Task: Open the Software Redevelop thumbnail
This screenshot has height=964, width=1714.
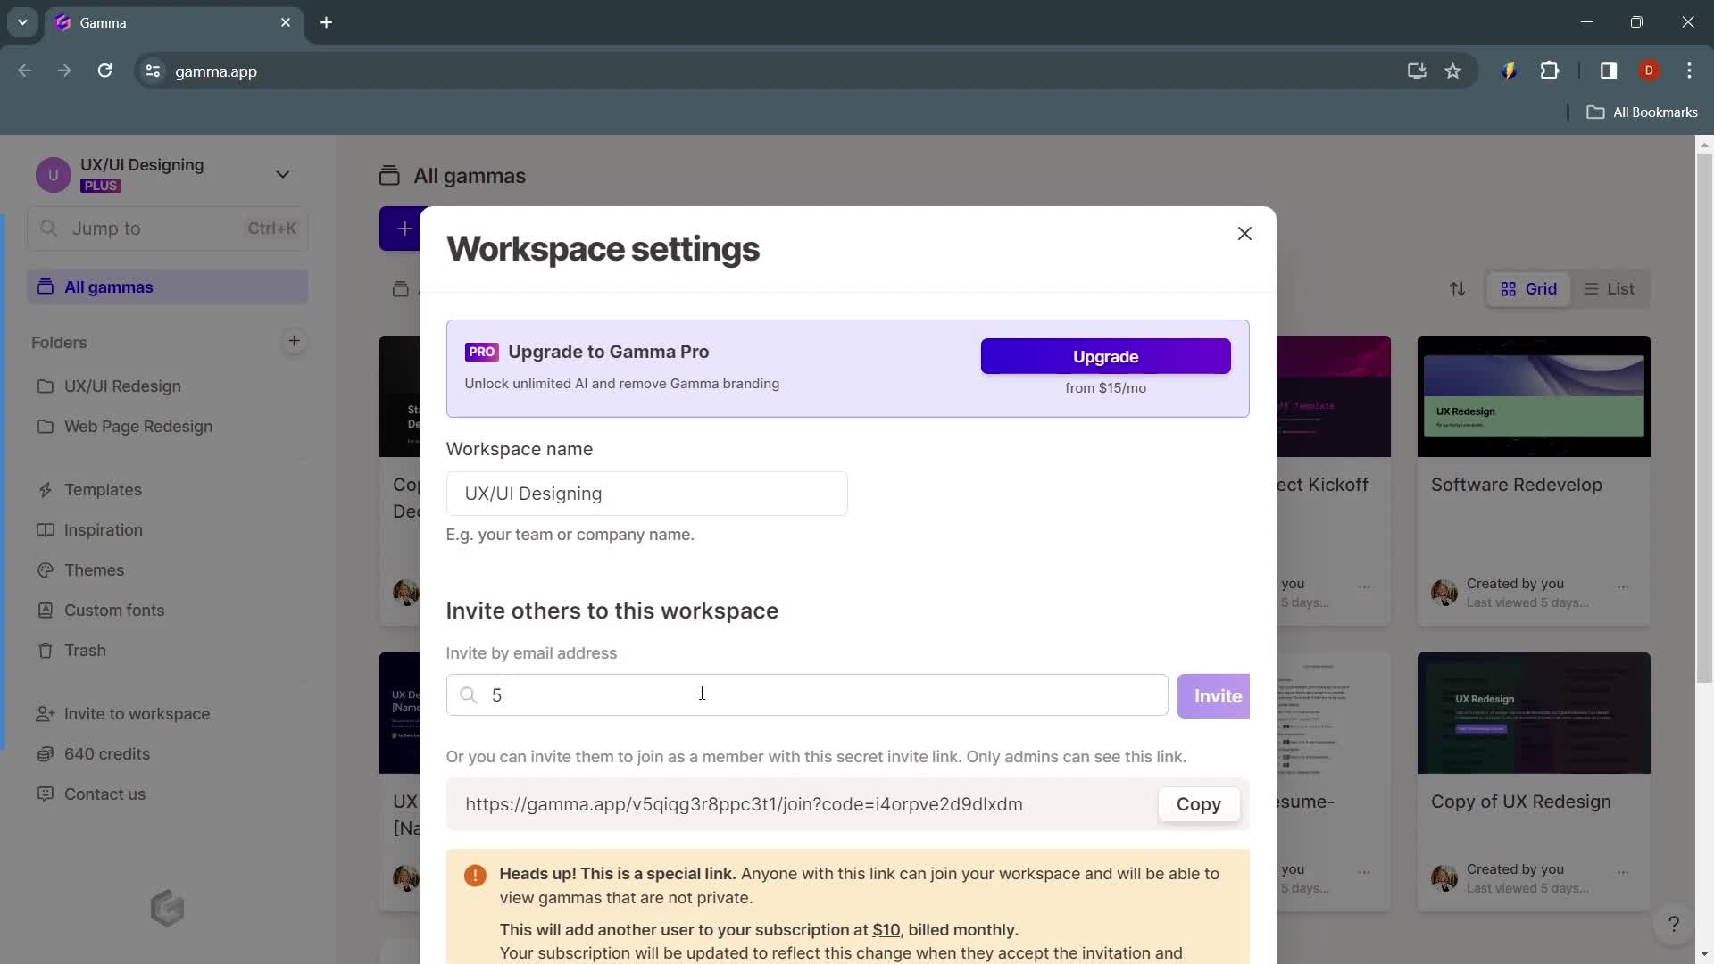Action: click(x=1534, y=396)
